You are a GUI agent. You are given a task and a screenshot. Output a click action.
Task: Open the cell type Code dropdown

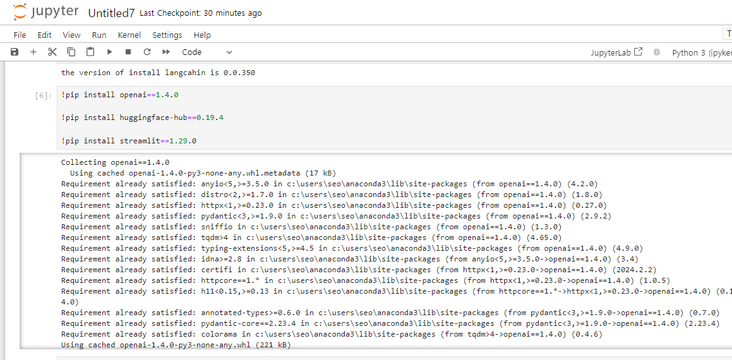(207, 52)
